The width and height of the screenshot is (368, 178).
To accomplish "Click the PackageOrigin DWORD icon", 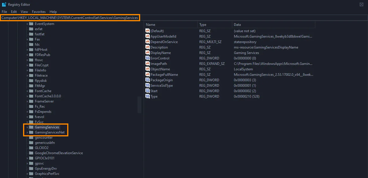I will 148,80.
